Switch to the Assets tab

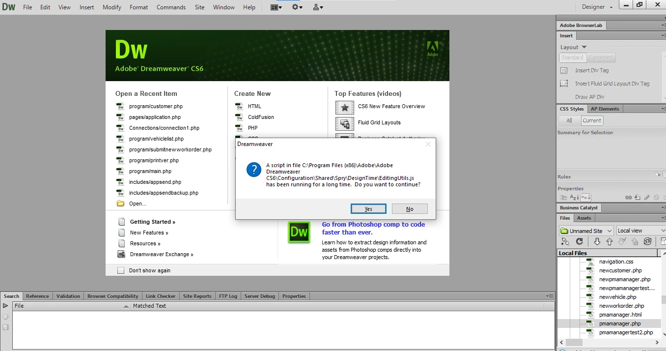(584, 218)
